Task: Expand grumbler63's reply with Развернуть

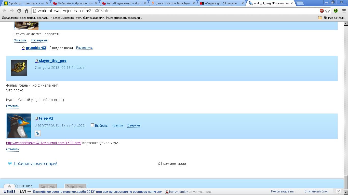Action: tap(84, 48)
